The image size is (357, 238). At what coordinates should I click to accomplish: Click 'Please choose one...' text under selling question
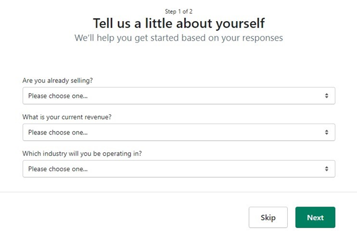pos(58,96)
